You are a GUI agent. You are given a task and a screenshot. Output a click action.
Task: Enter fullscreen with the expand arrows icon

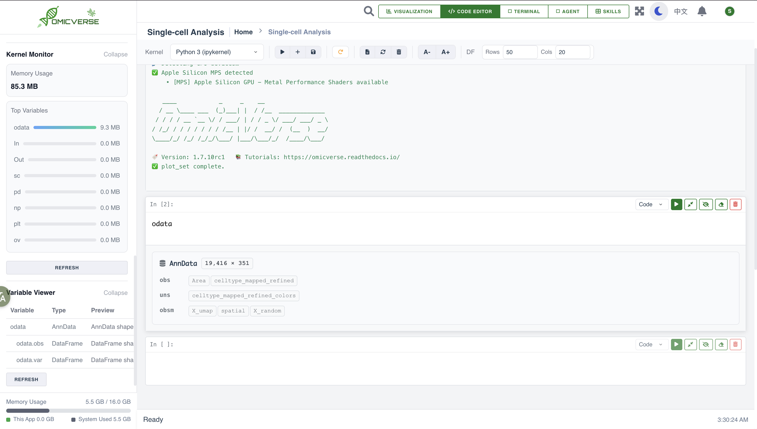[x=639, y=11]
